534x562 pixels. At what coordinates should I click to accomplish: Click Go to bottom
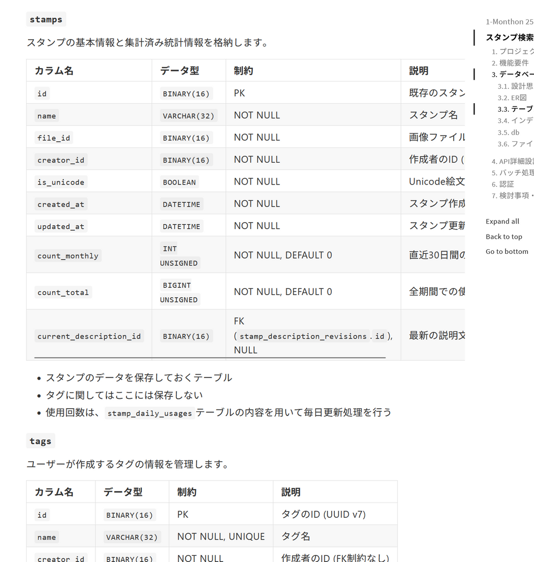507,251
